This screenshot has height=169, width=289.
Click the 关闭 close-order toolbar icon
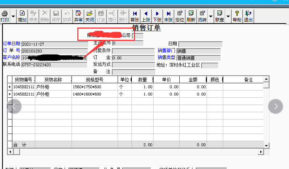click(90, 16)
